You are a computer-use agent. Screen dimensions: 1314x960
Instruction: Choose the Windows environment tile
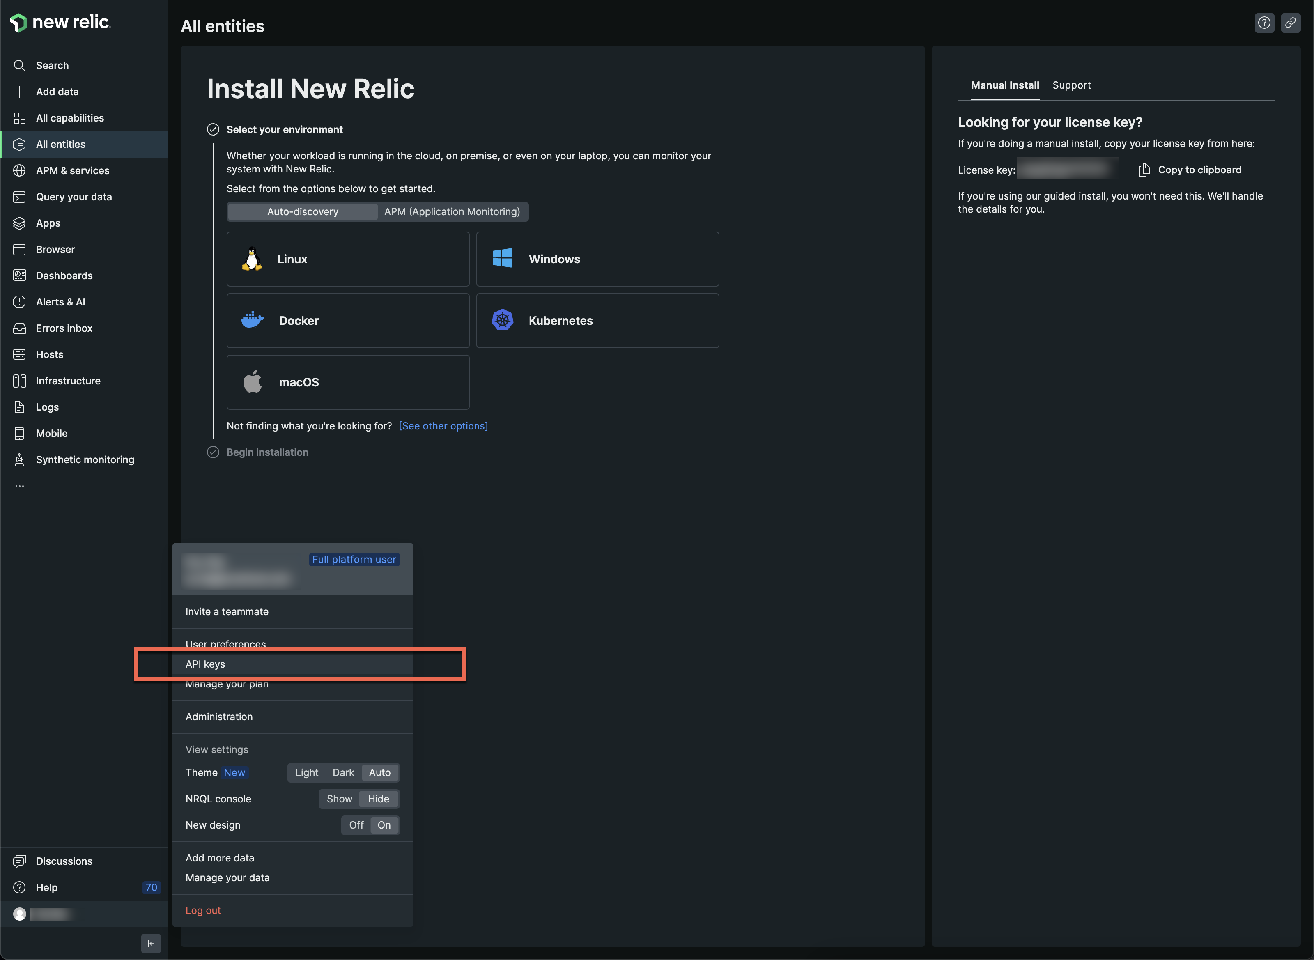597,259
